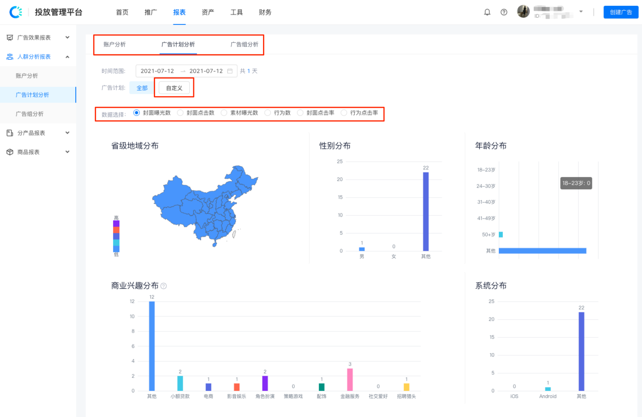
Task: Choose the 行为点击率 radio option
Action: 344,113
